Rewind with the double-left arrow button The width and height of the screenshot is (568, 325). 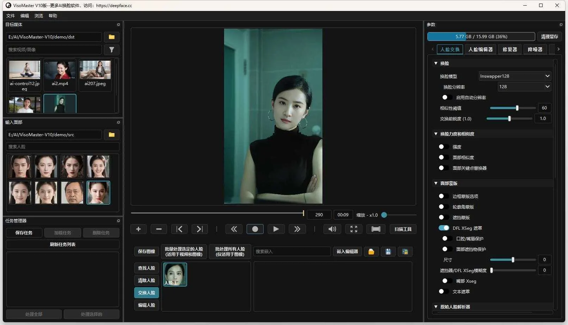pyautogui.click(x=234, y=229)
